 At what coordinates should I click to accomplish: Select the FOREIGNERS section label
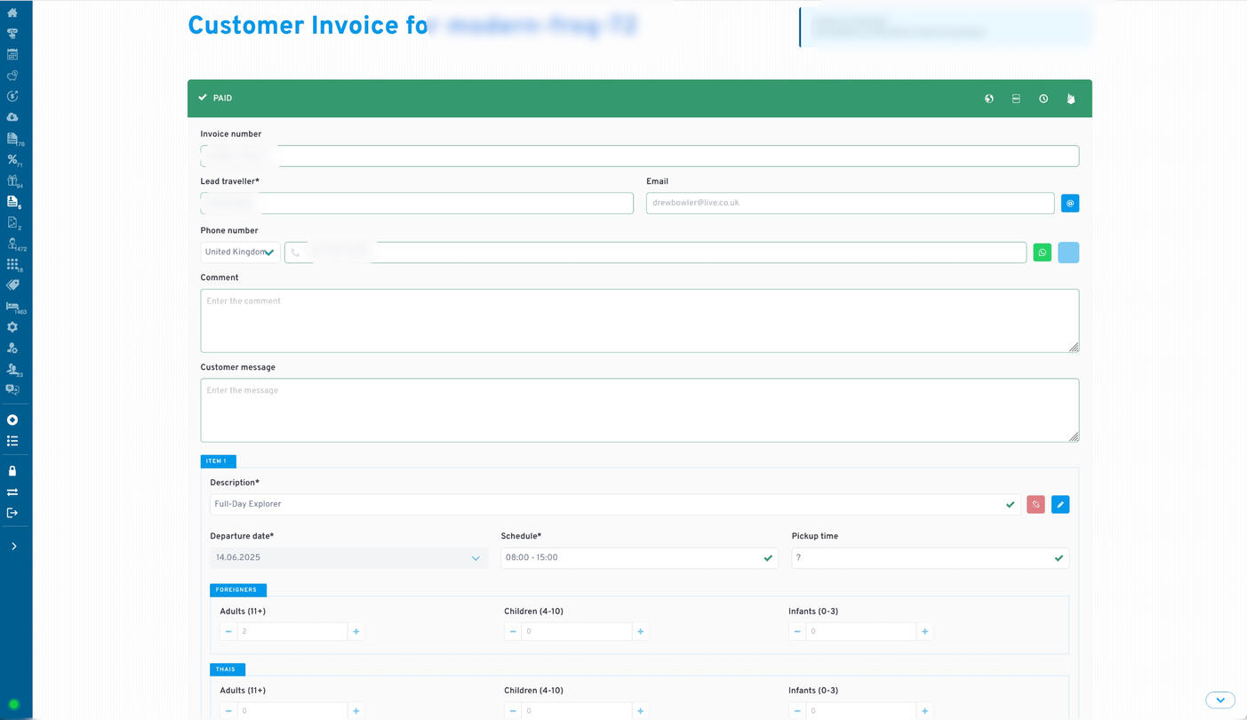coord(237,589)
